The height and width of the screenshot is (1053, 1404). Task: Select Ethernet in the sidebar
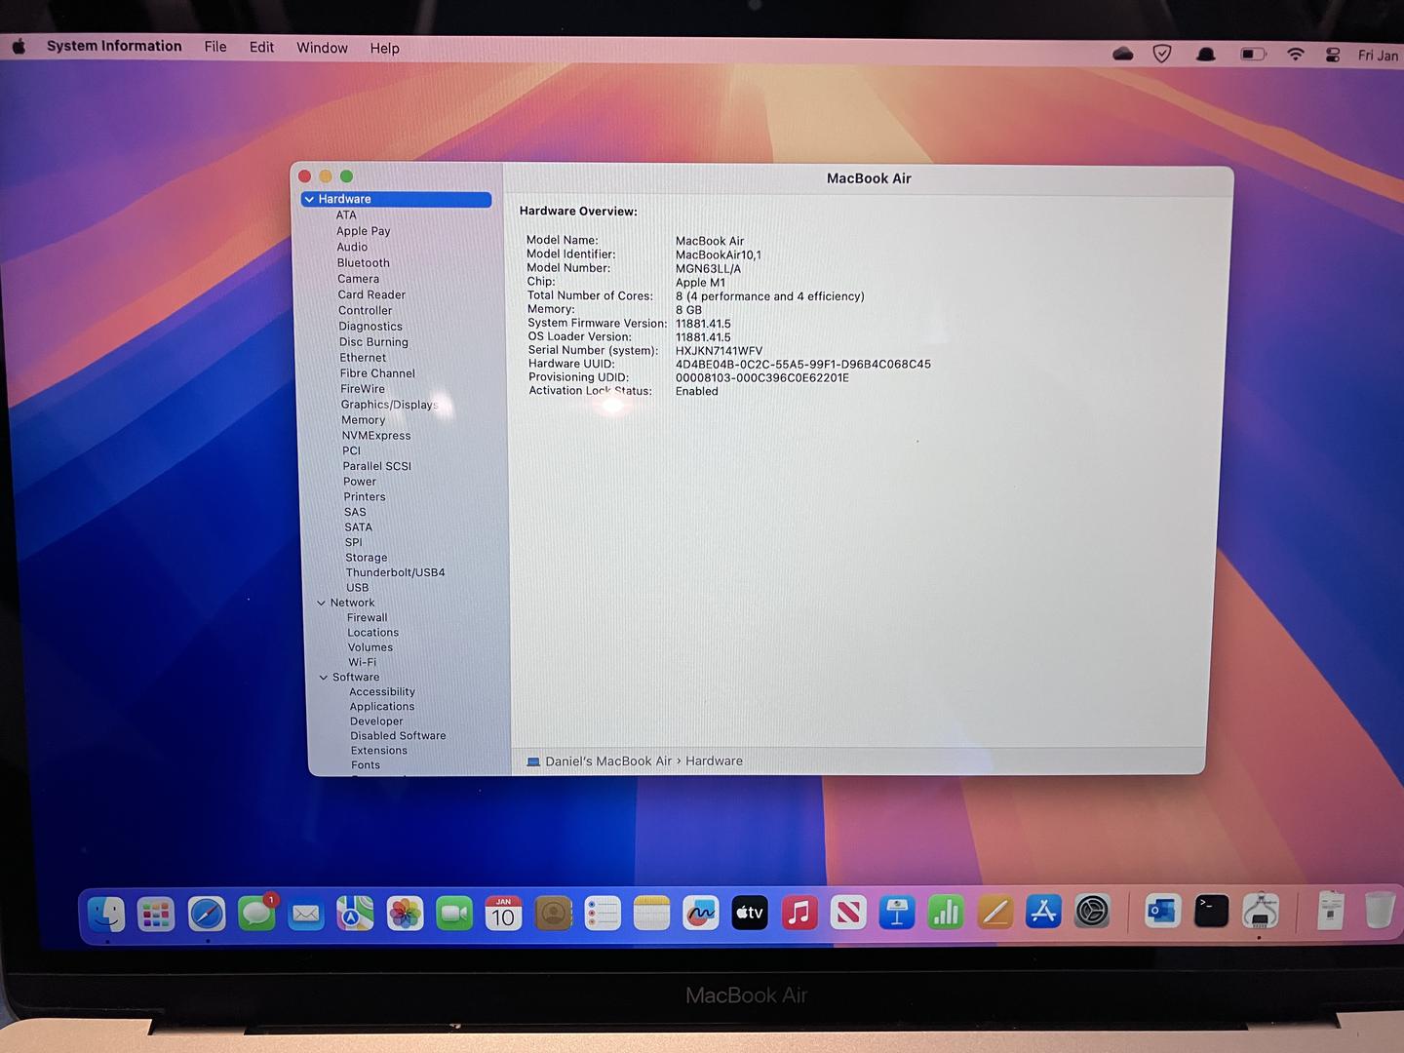363,358
